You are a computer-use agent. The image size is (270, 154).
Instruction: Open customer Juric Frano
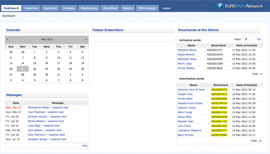tap(184, 126)
